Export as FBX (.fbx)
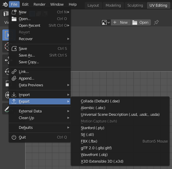Image resolution: width=172 pixels, height=169 pixels. [120, 141]
